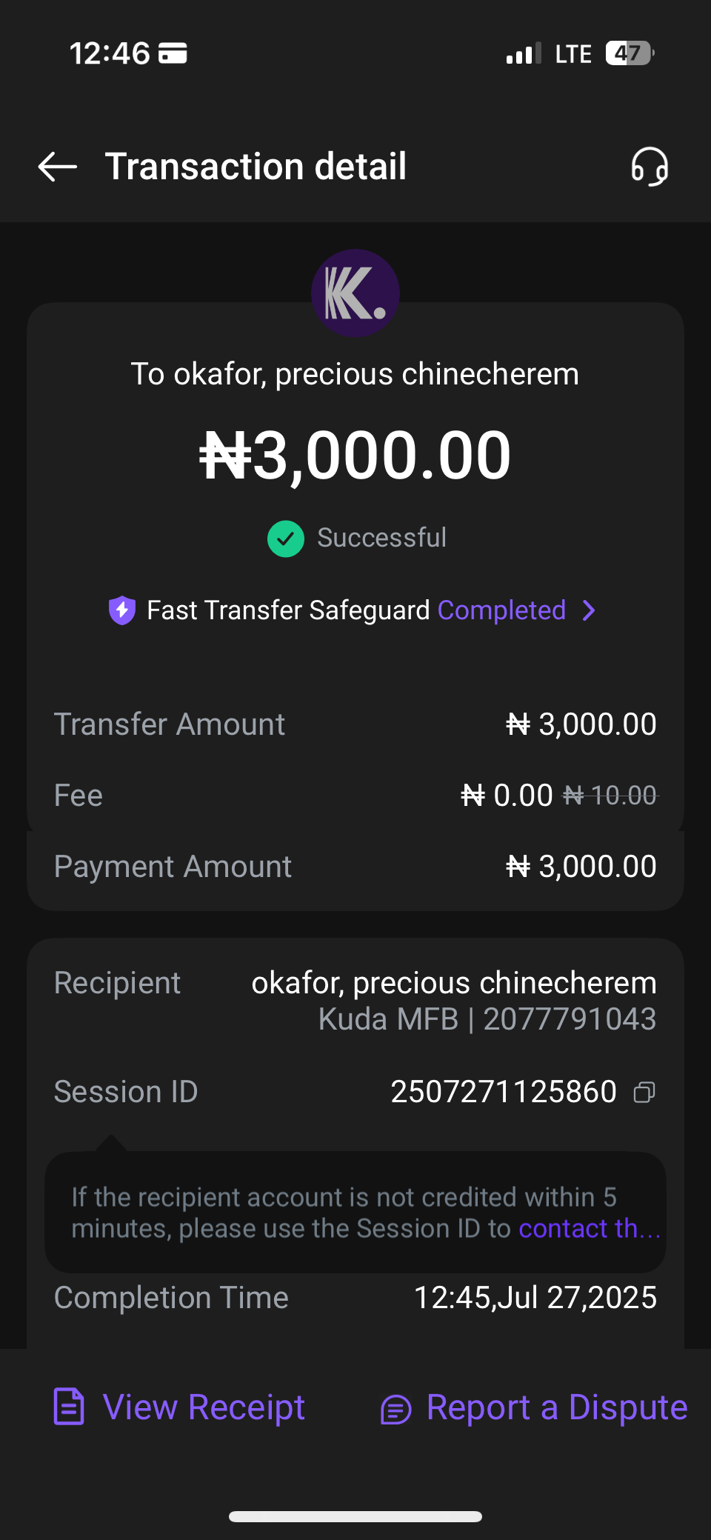Screen dimensions: 711x1540
Task: Tap the Report a Dispute chat icon
Action: click(395, 1408)
